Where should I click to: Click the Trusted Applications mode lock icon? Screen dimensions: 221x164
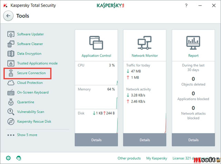tap(11, 63)
